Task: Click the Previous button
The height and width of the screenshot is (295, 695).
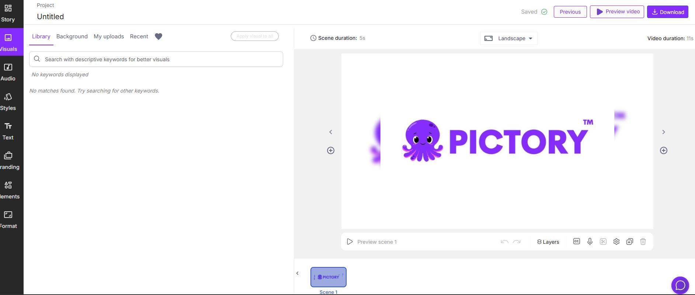Action: point(570,12)
